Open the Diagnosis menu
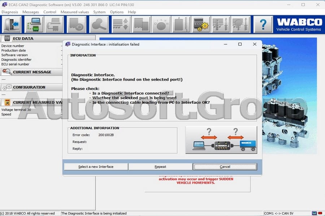 (x=10, y=12)
